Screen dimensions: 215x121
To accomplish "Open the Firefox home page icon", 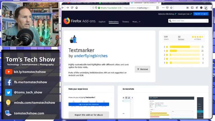I will (77, 8).
